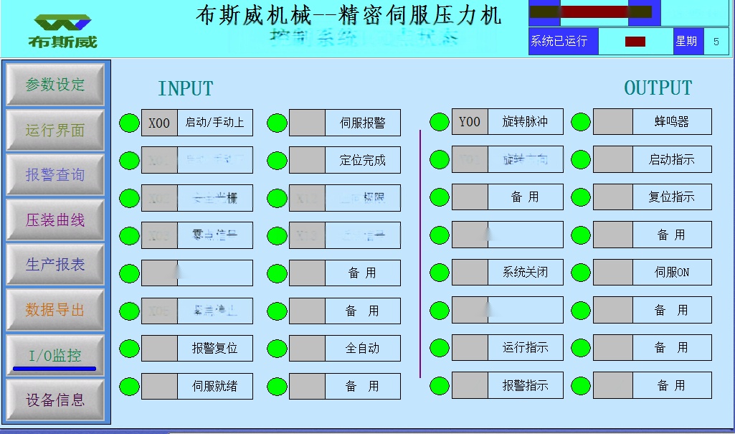Click the Y00 address box
The width and height of the screenshot is (735, 434).
(x=470, y=122)
